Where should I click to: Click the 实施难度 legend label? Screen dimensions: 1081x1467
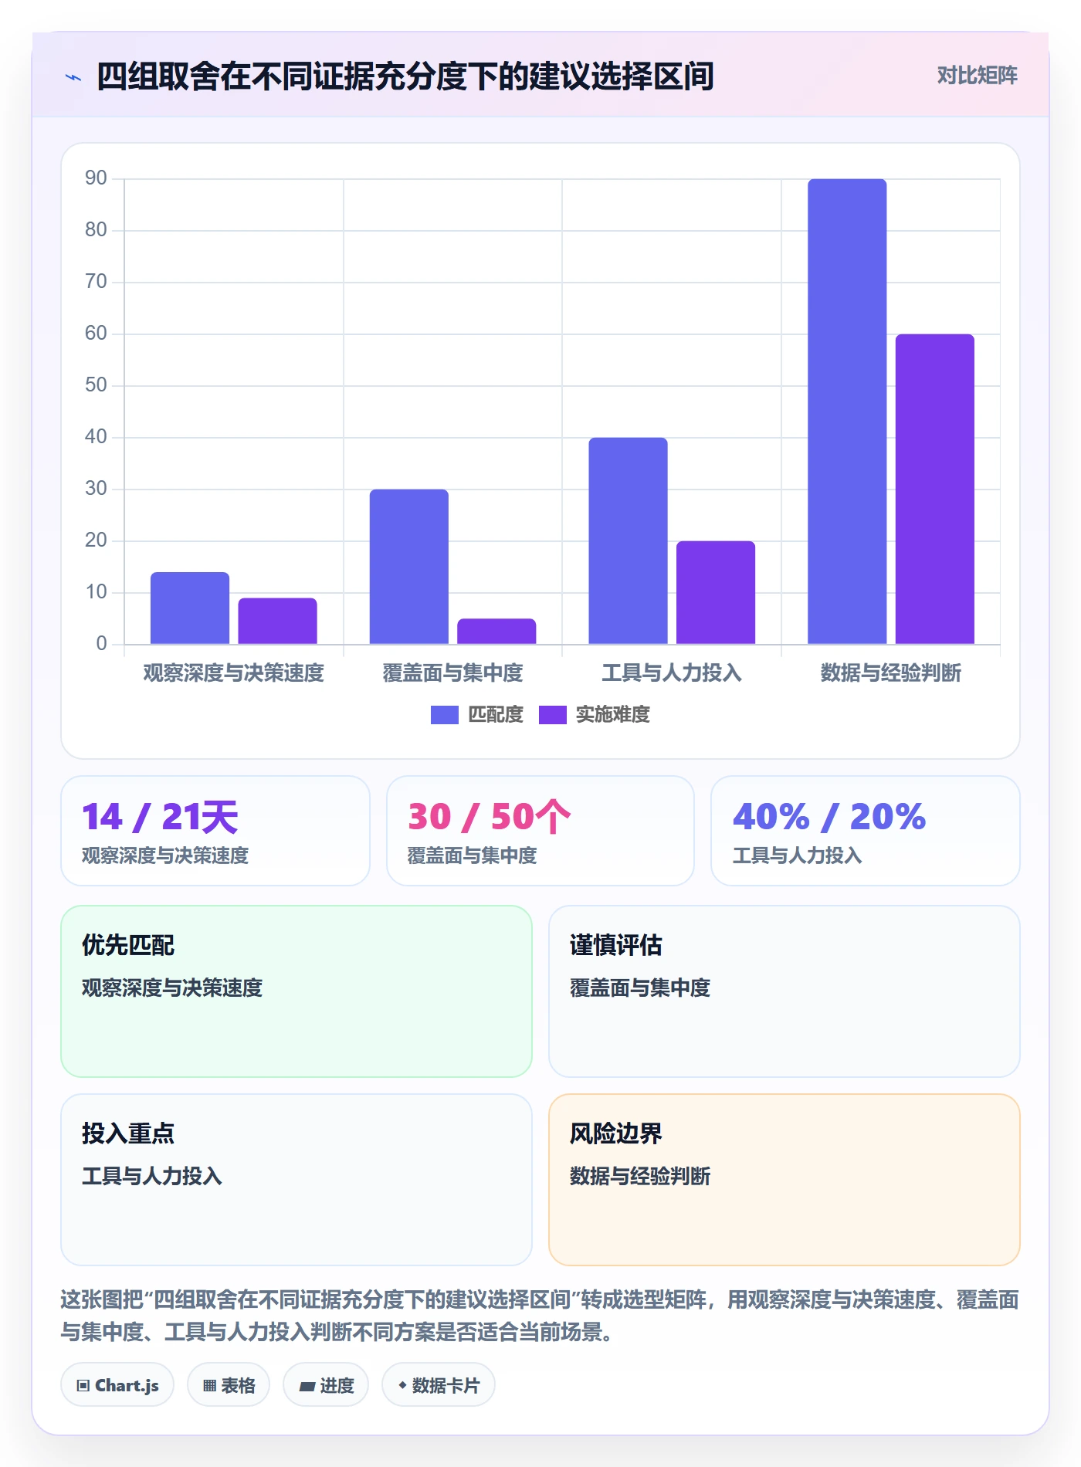[x=613, y=715]
